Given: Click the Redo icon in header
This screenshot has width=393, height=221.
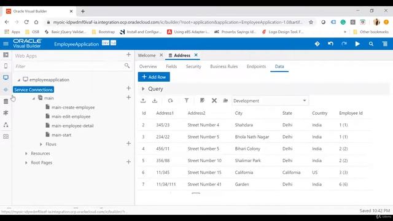Looking at the screenshot, I should tap(344, 44).
